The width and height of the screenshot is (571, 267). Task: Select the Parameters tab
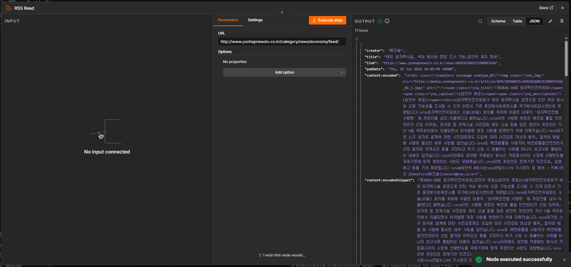(228, 20)
